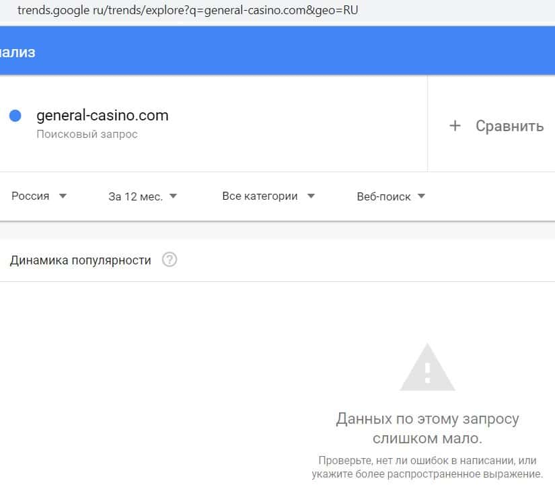Edit the general-casino.com search term
This screenshot has width=555, height=485.
[102, 115]
